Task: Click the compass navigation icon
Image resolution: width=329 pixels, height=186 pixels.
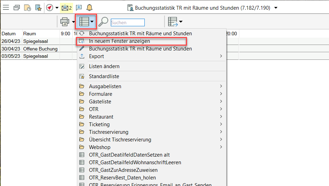Action: pyautogui.click(x=50, y=8)
